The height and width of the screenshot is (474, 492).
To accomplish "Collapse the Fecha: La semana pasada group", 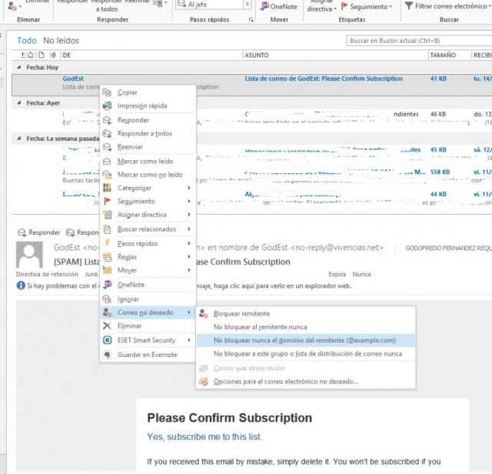I will pos(19,139).
